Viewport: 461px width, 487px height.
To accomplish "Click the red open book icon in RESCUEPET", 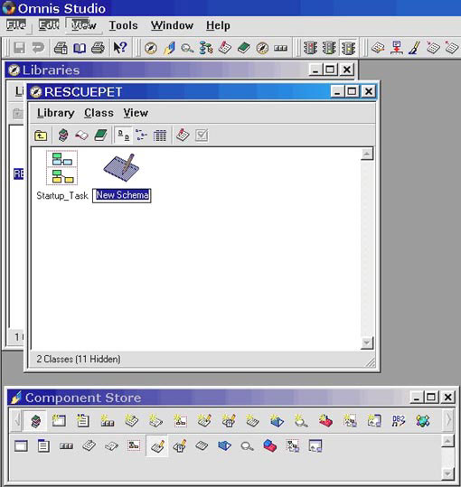I will (81, 136).
